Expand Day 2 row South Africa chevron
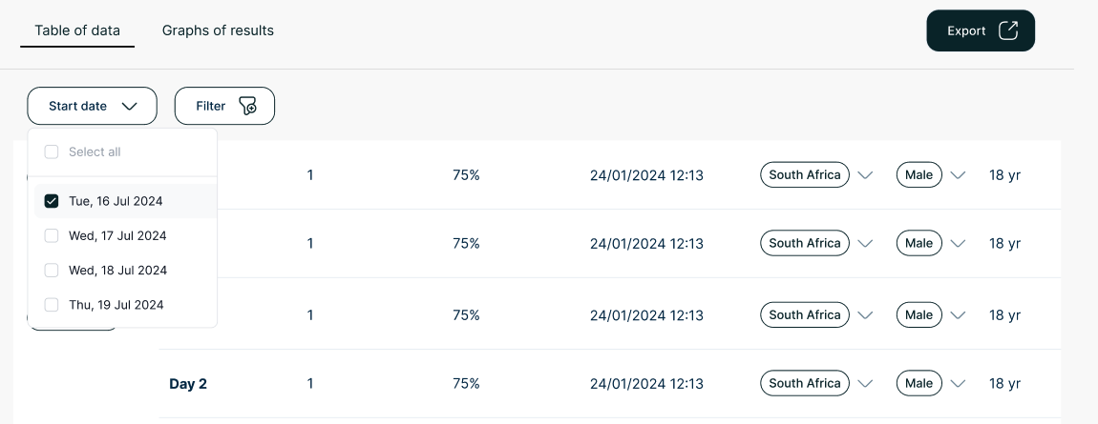 [x=865, y=384]
